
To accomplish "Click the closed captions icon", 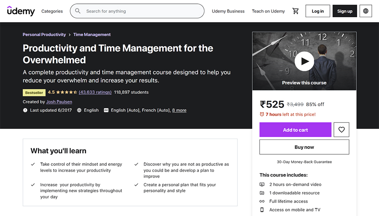I will (106, 110).
